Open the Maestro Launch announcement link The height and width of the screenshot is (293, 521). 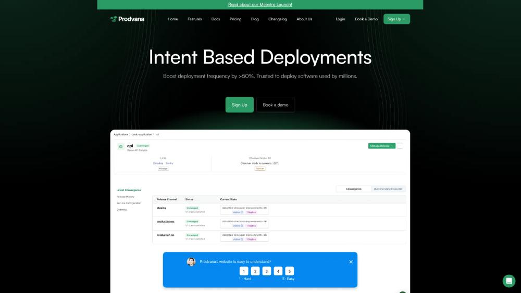pyautogui.click(x=260, y=4)
